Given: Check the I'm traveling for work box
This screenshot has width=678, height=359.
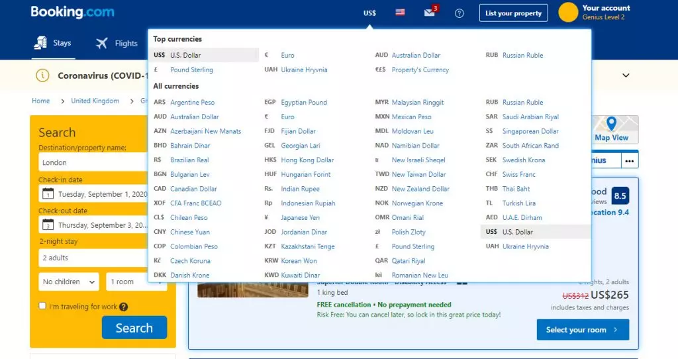Looking at the screenshot, I should [x=42, y=306].
